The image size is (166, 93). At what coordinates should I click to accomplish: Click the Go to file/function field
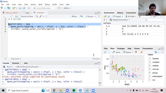[44, 8]
